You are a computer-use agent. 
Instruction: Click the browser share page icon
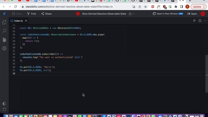140,6
